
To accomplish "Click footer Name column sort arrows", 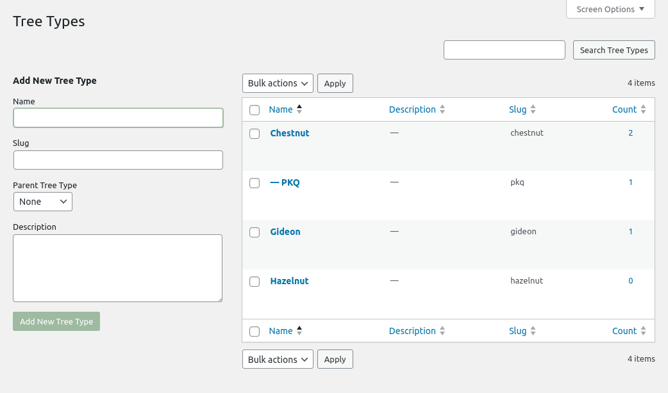I will 299,331.
